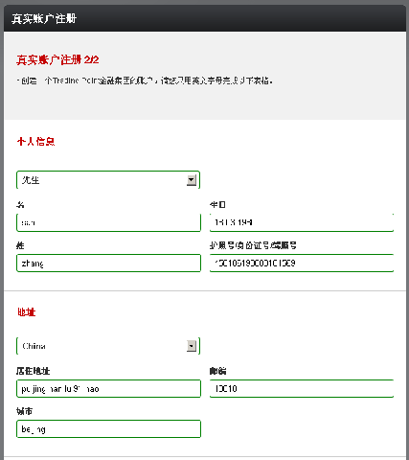Screen dimensions: 409x460
Task: Click the 姓 field label
Action: (x=20, y=245)
